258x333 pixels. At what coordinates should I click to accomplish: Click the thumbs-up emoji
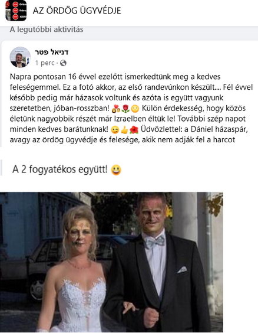(x=124, y=129)
